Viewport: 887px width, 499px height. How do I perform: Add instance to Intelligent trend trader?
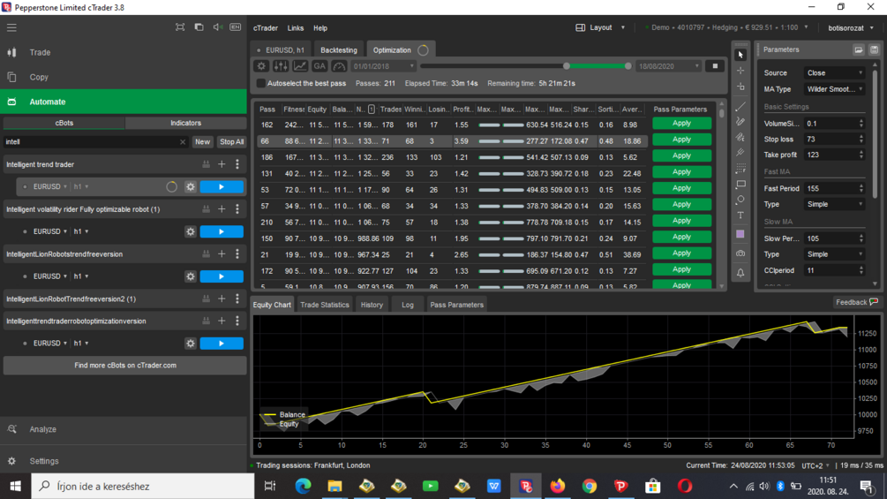point(222,164)
